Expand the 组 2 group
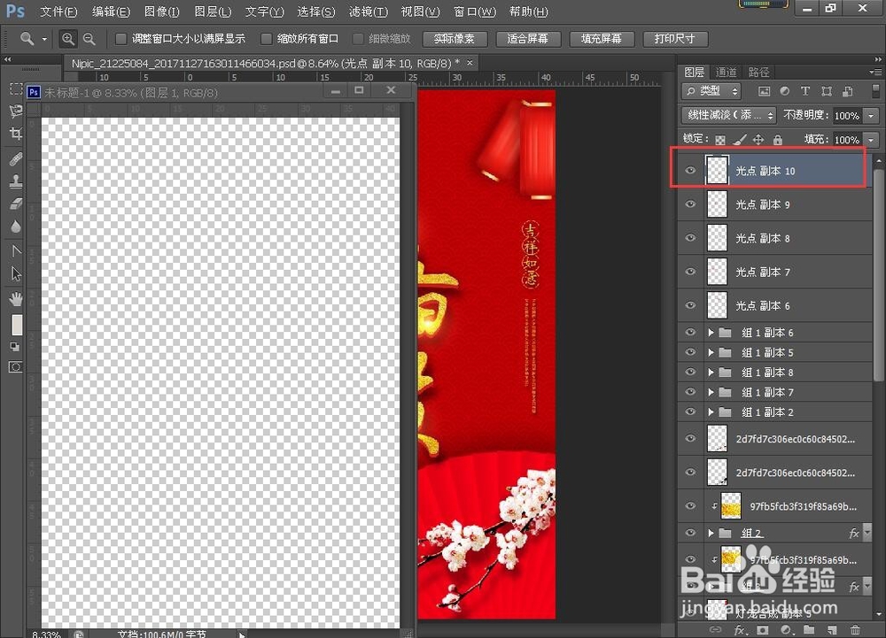This screenshot has width=886, height=638. coord(711,533)
